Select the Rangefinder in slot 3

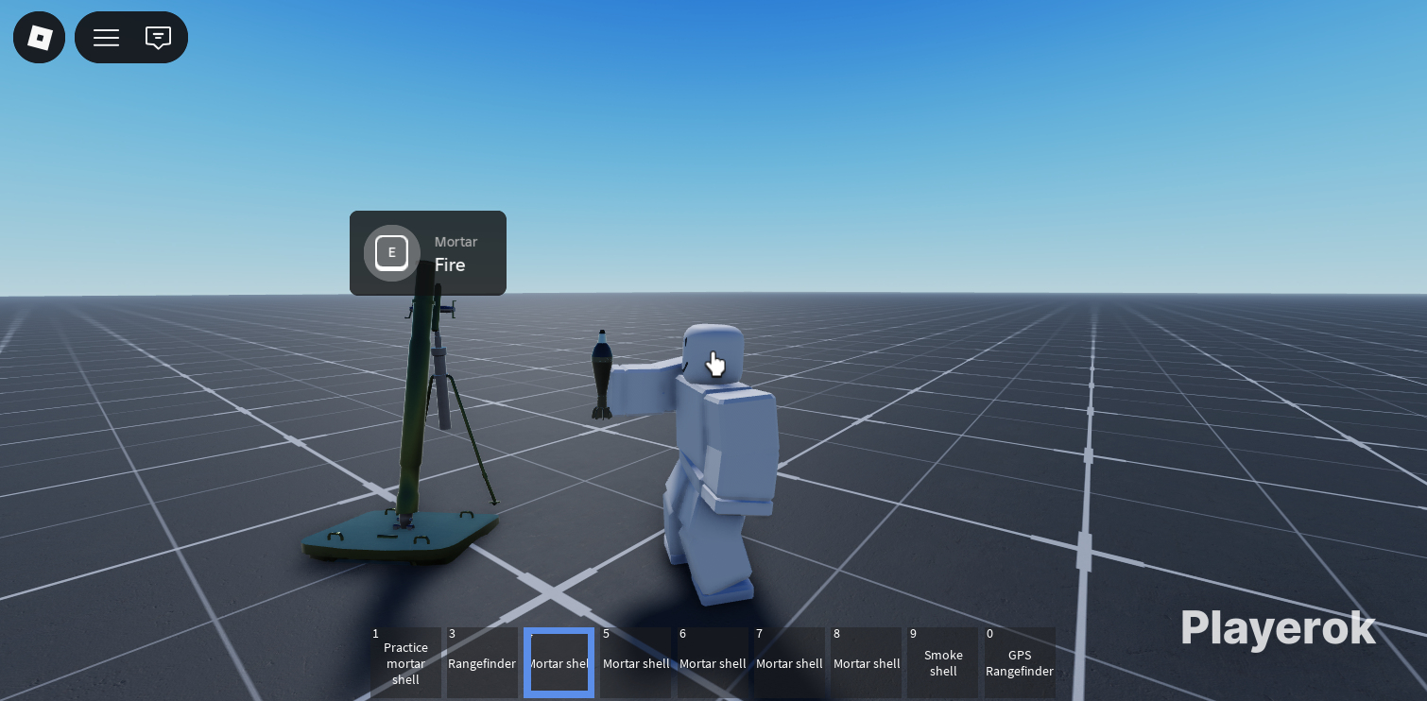coord(482,663)
